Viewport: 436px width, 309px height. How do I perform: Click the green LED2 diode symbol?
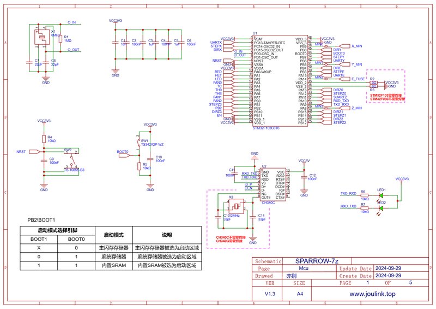coord(381,208)
